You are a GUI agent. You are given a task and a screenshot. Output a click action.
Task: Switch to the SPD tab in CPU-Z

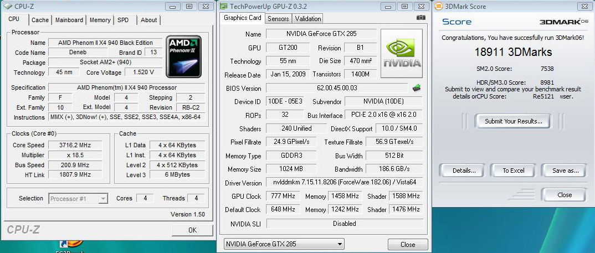(x=123, y=20)
